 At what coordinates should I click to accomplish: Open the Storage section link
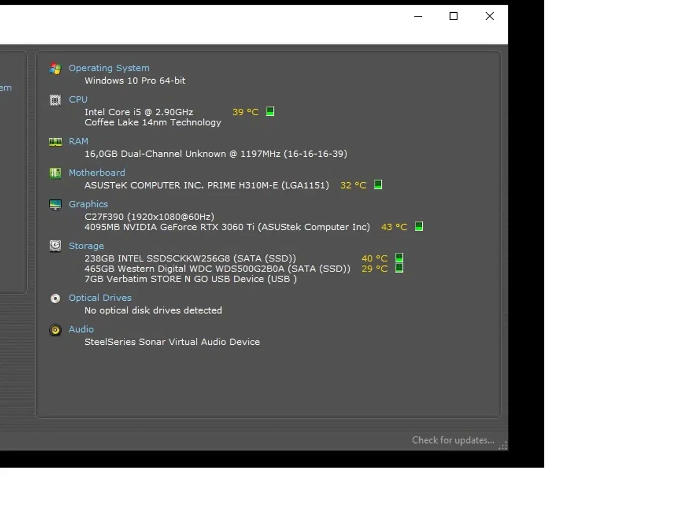86,246
